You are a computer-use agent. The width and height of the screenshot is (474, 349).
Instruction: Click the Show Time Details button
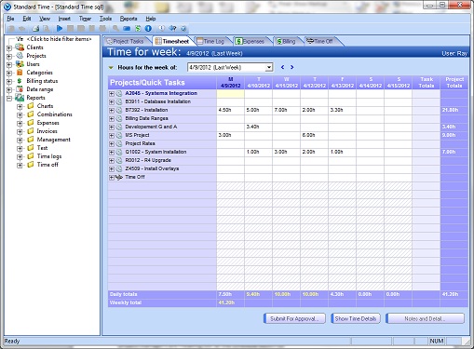(356, 318)
